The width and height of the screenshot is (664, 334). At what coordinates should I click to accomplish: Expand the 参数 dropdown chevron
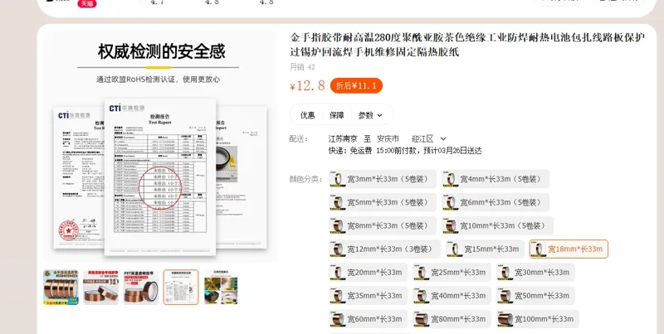coord(379,115)
